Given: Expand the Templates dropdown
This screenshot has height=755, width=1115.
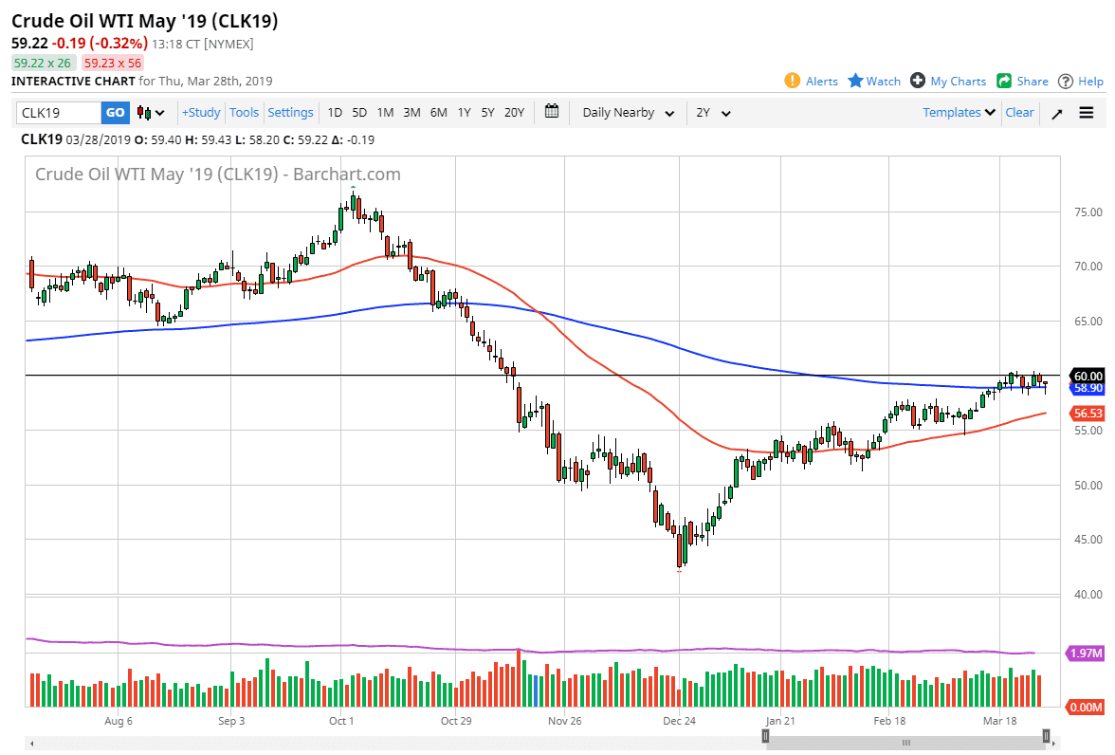Looking at the screenshot, I should pyautogui.click(x=958, y=112).
